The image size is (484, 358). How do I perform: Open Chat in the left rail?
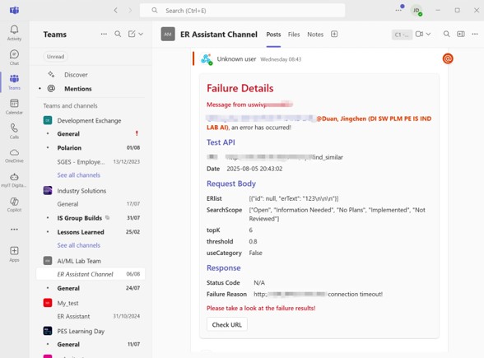[x=14, y=58]
